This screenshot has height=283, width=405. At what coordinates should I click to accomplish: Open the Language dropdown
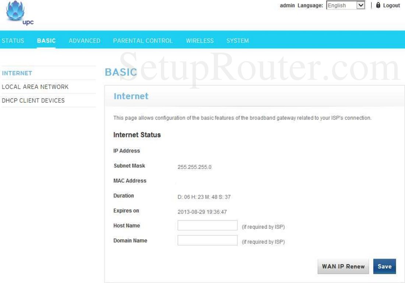point(345,6)
